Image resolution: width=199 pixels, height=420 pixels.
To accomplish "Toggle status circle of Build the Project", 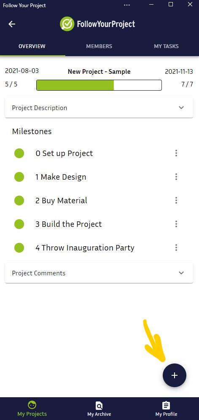I will [19, 224].
